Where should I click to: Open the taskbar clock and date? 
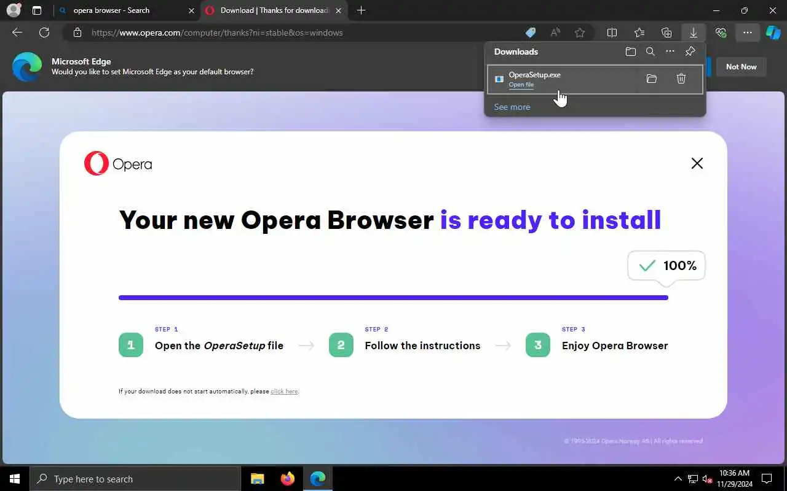[734, 479]
